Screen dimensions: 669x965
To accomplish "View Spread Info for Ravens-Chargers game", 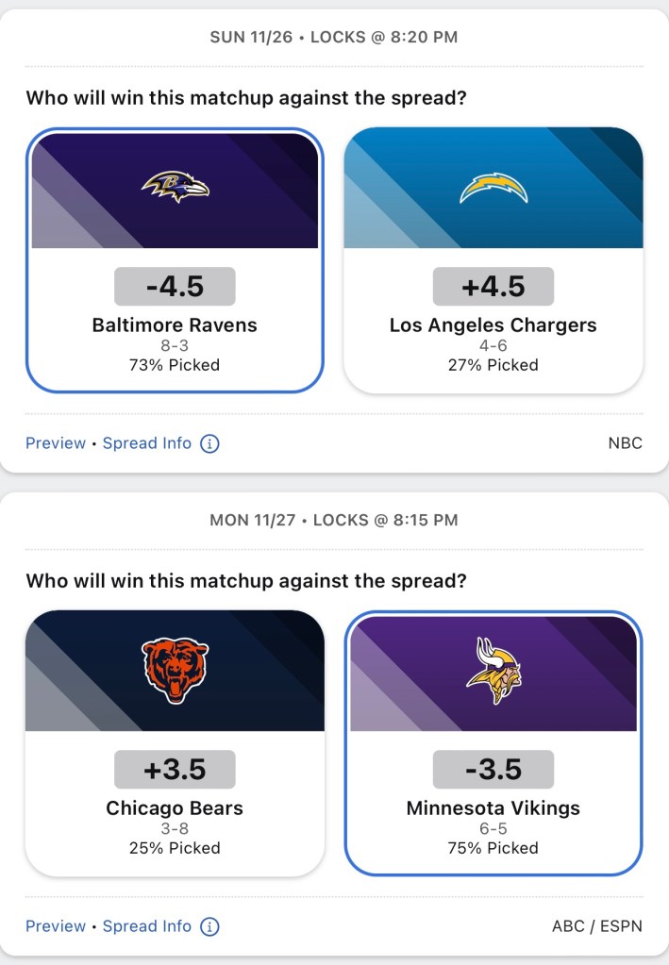I will pyautogui.click(x=147, y=443).
